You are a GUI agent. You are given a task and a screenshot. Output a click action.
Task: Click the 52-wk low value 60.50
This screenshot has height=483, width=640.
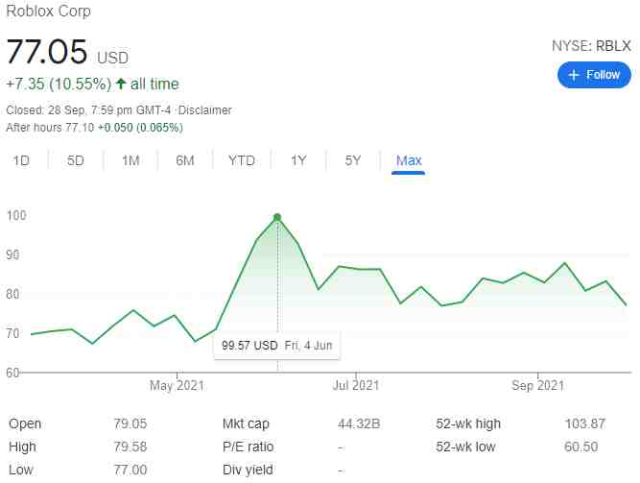(581, 447)
